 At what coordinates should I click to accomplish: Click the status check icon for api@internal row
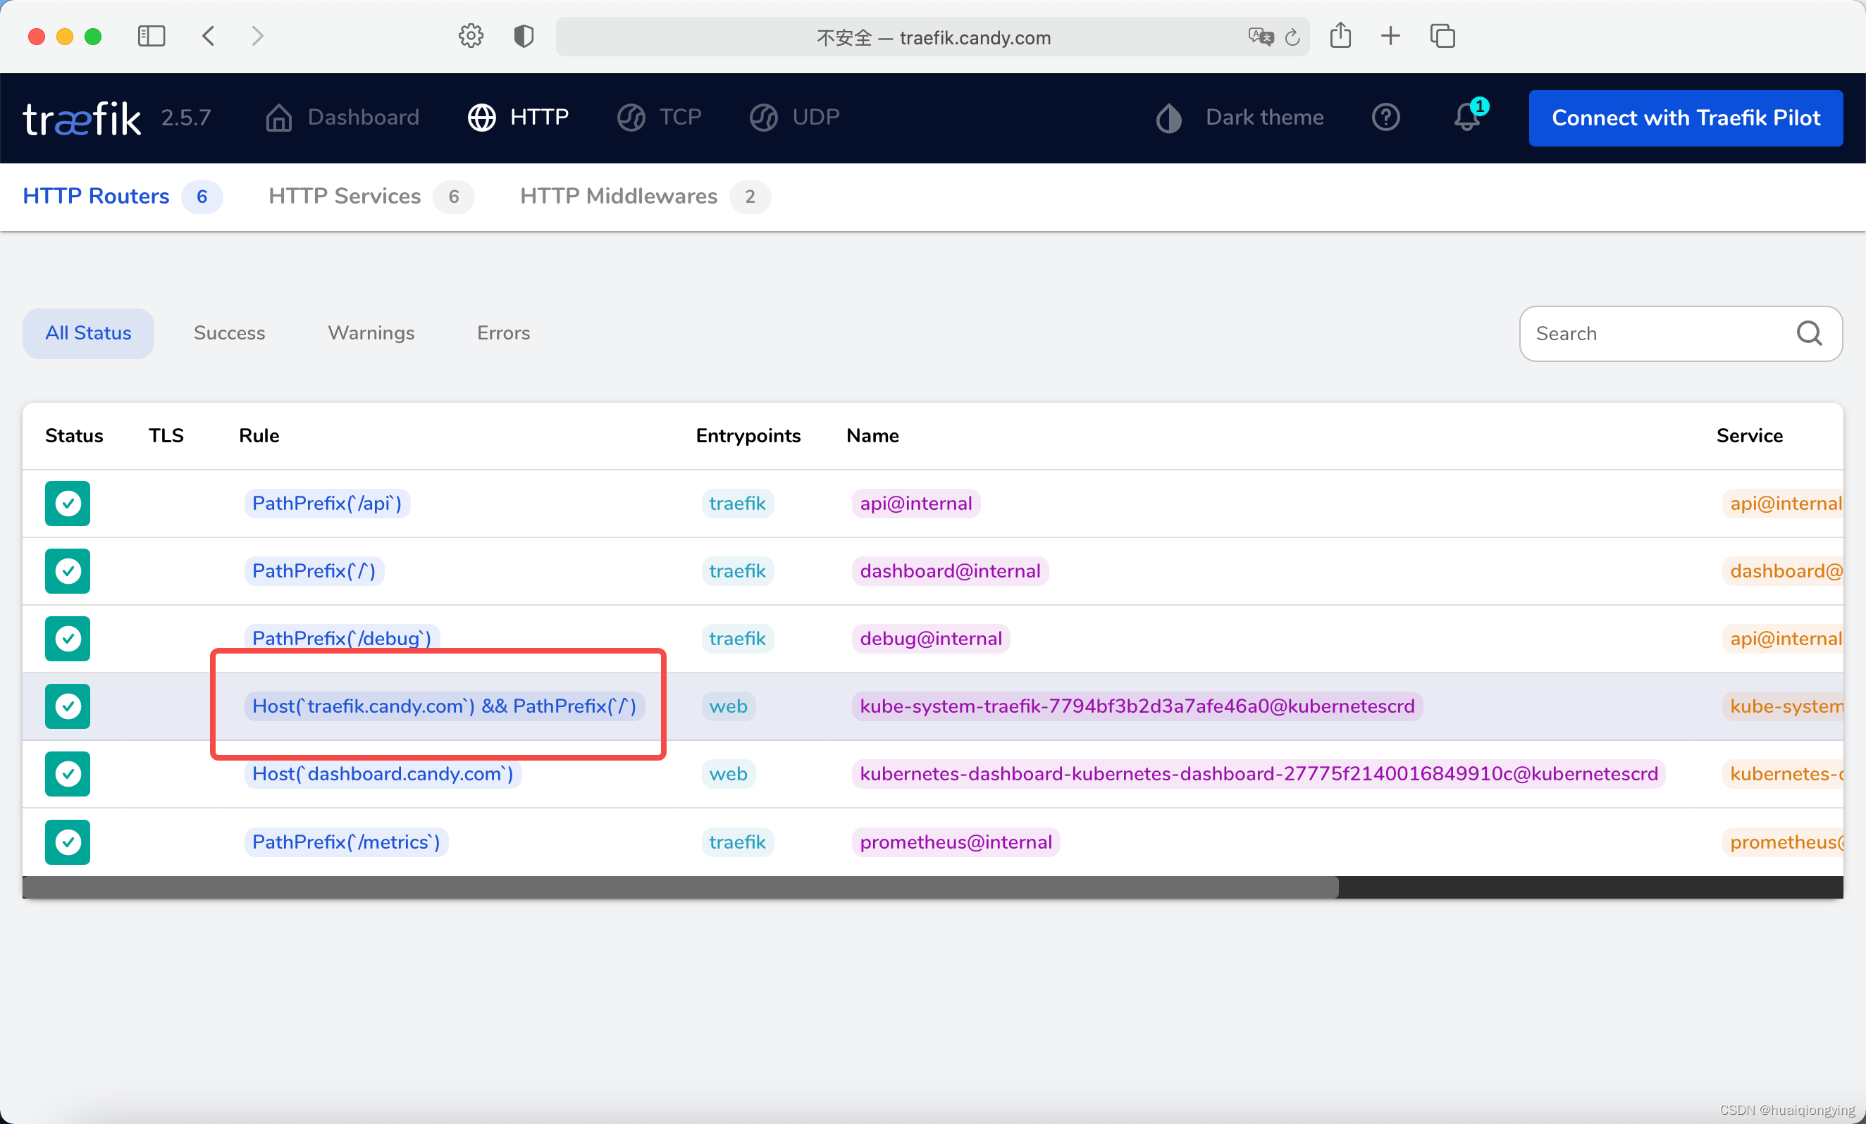click(x=68, y=504)
